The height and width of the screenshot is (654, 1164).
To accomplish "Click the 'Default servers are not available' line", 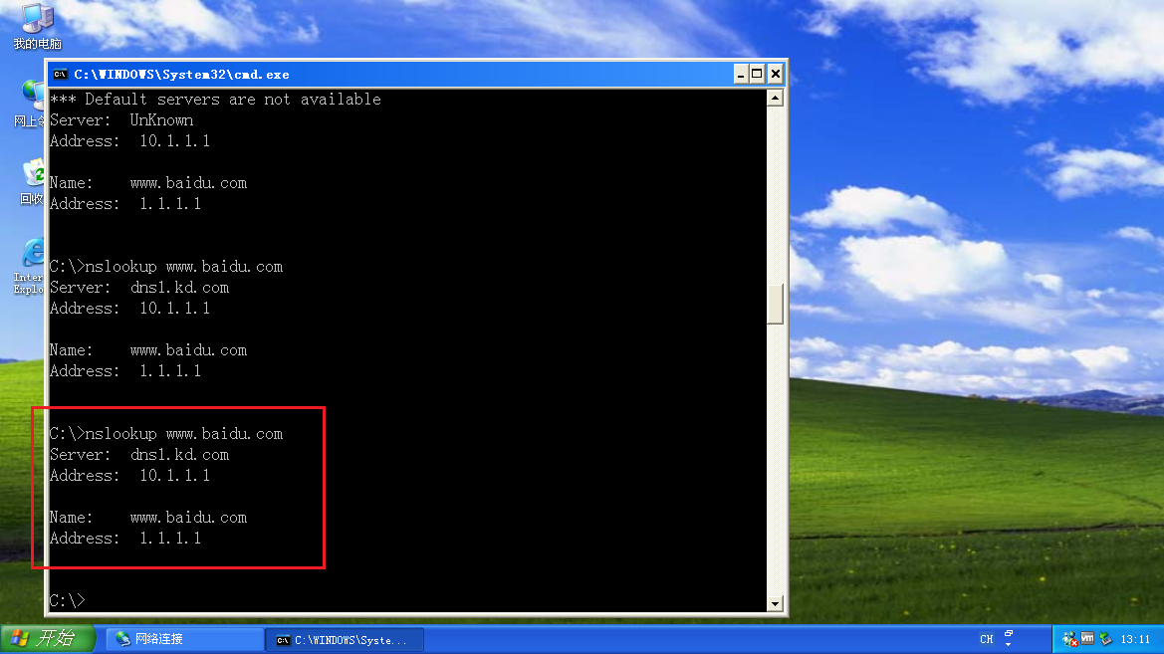I will 215,99.
